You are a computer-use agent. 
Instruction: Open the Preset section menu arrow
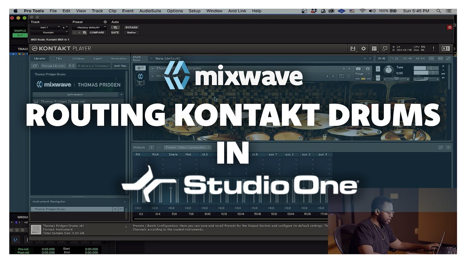[x=105, y=22]
